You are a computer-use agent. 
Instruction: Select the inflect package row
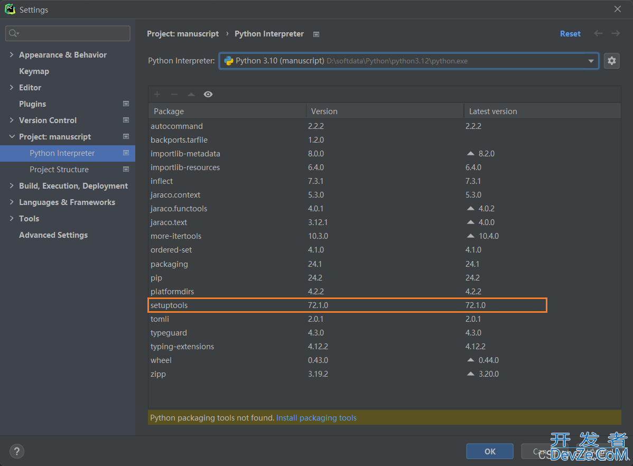coord(384,181)
